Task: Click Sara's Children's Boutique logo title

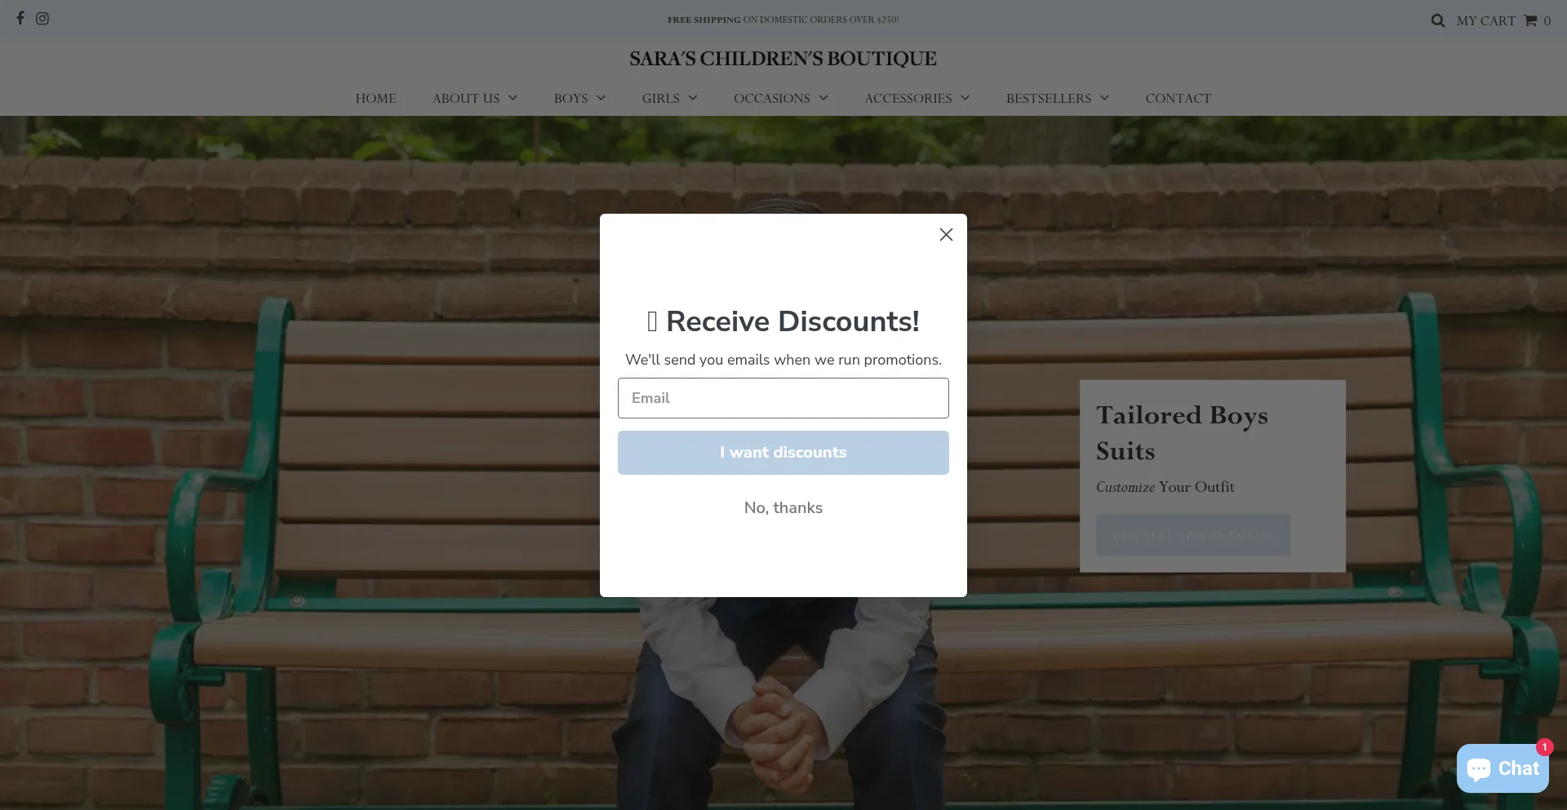Action: click(783, 59)
